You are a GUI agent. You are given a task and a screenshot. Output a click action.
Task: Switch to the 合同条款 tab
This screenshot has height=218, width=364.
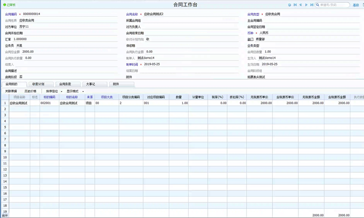68,84
